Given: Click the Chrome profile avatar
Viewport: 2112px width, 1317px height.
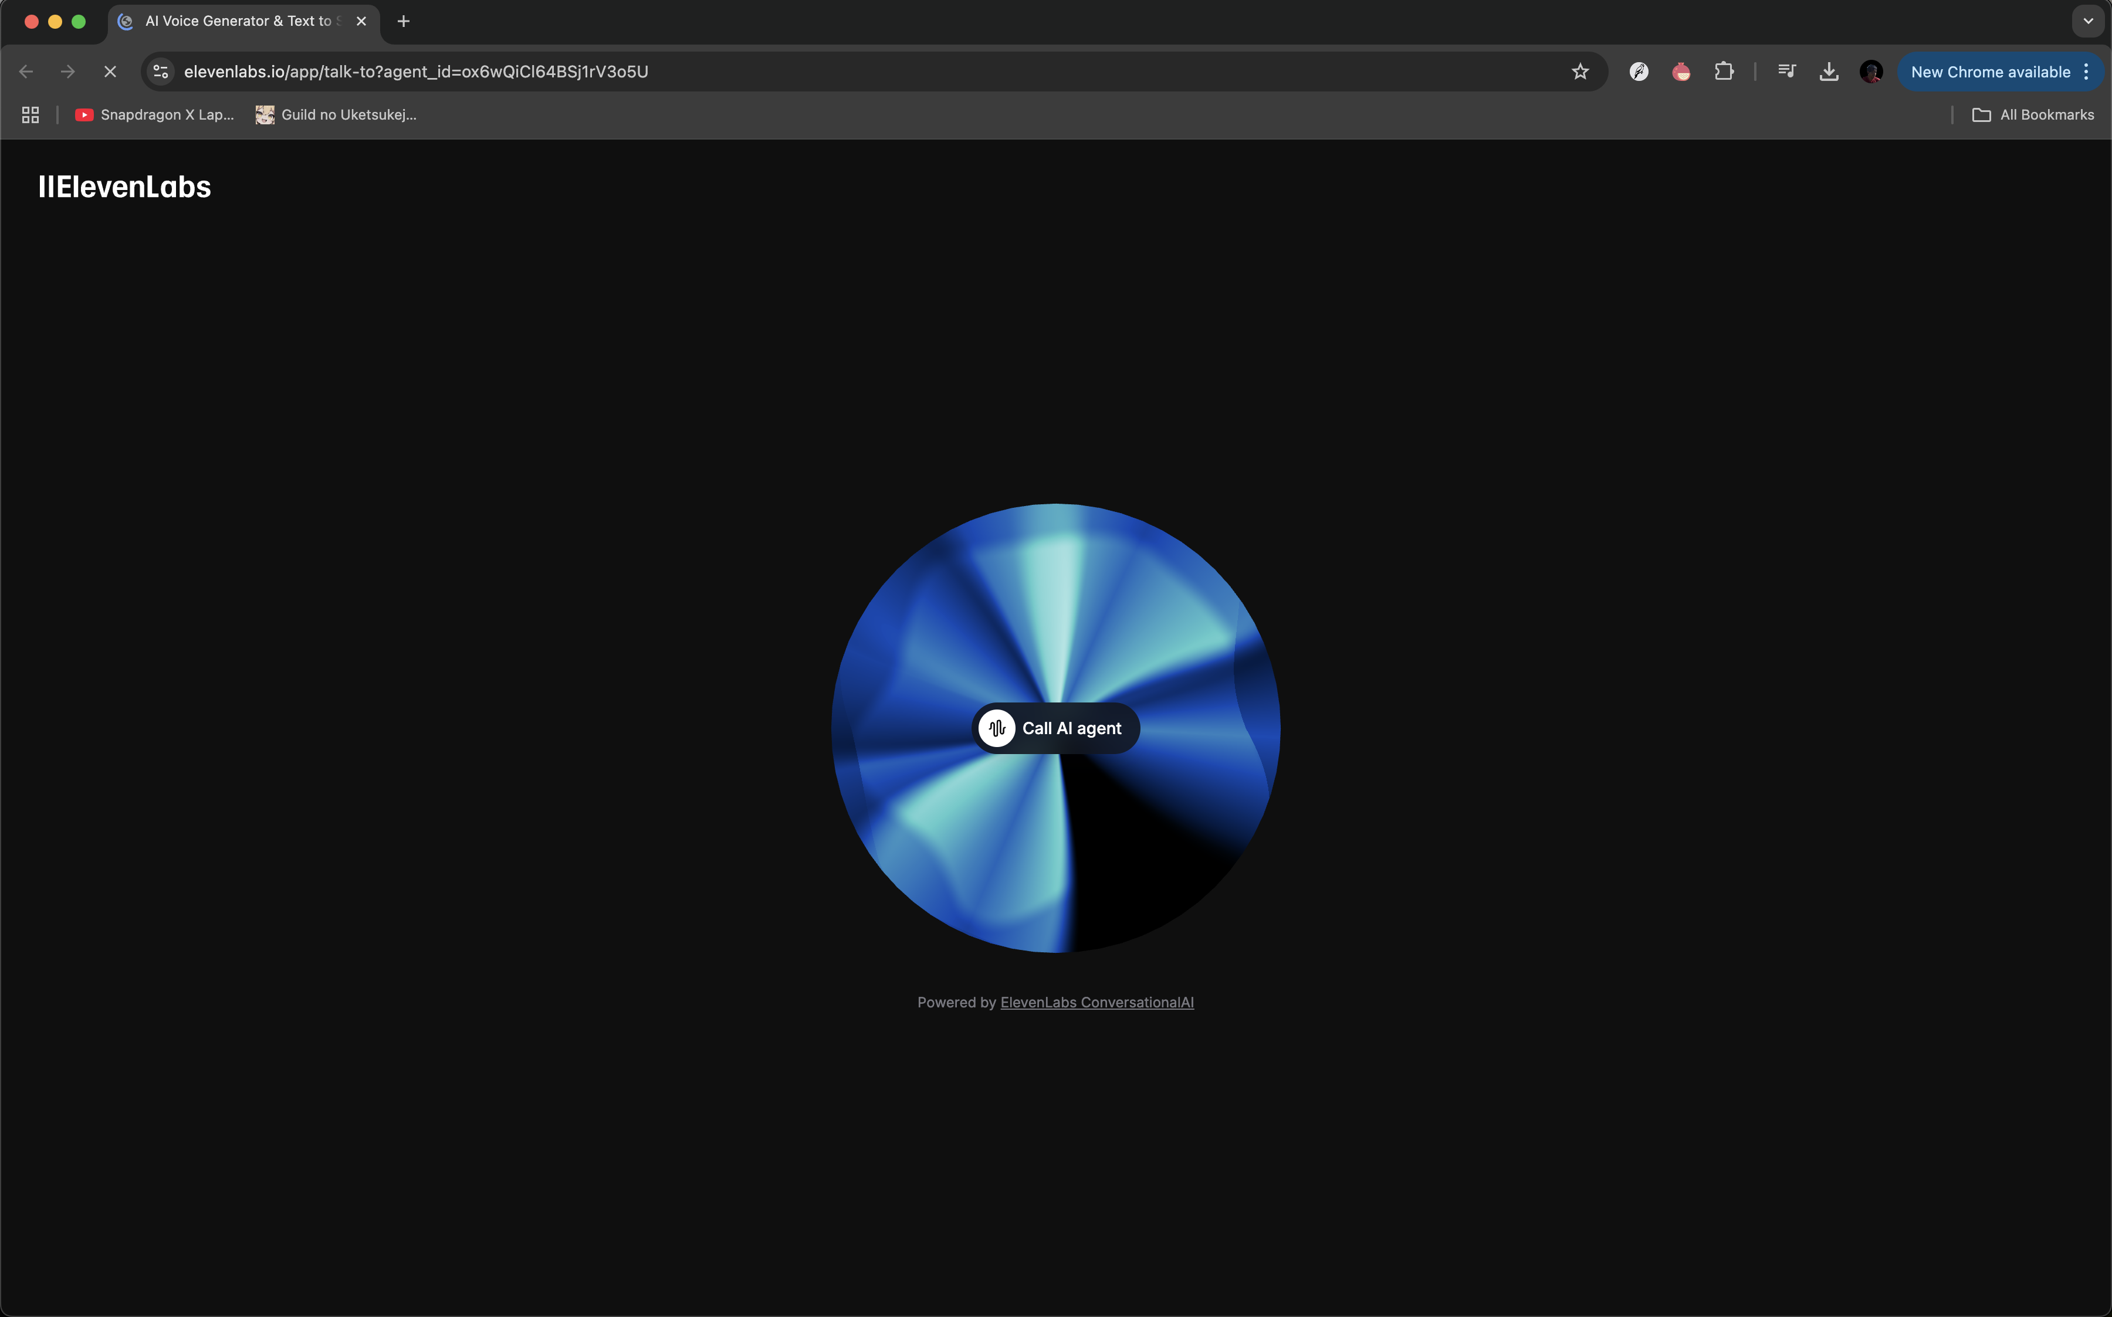Looking at the screenshot, I should click(x=1871, y=72).
